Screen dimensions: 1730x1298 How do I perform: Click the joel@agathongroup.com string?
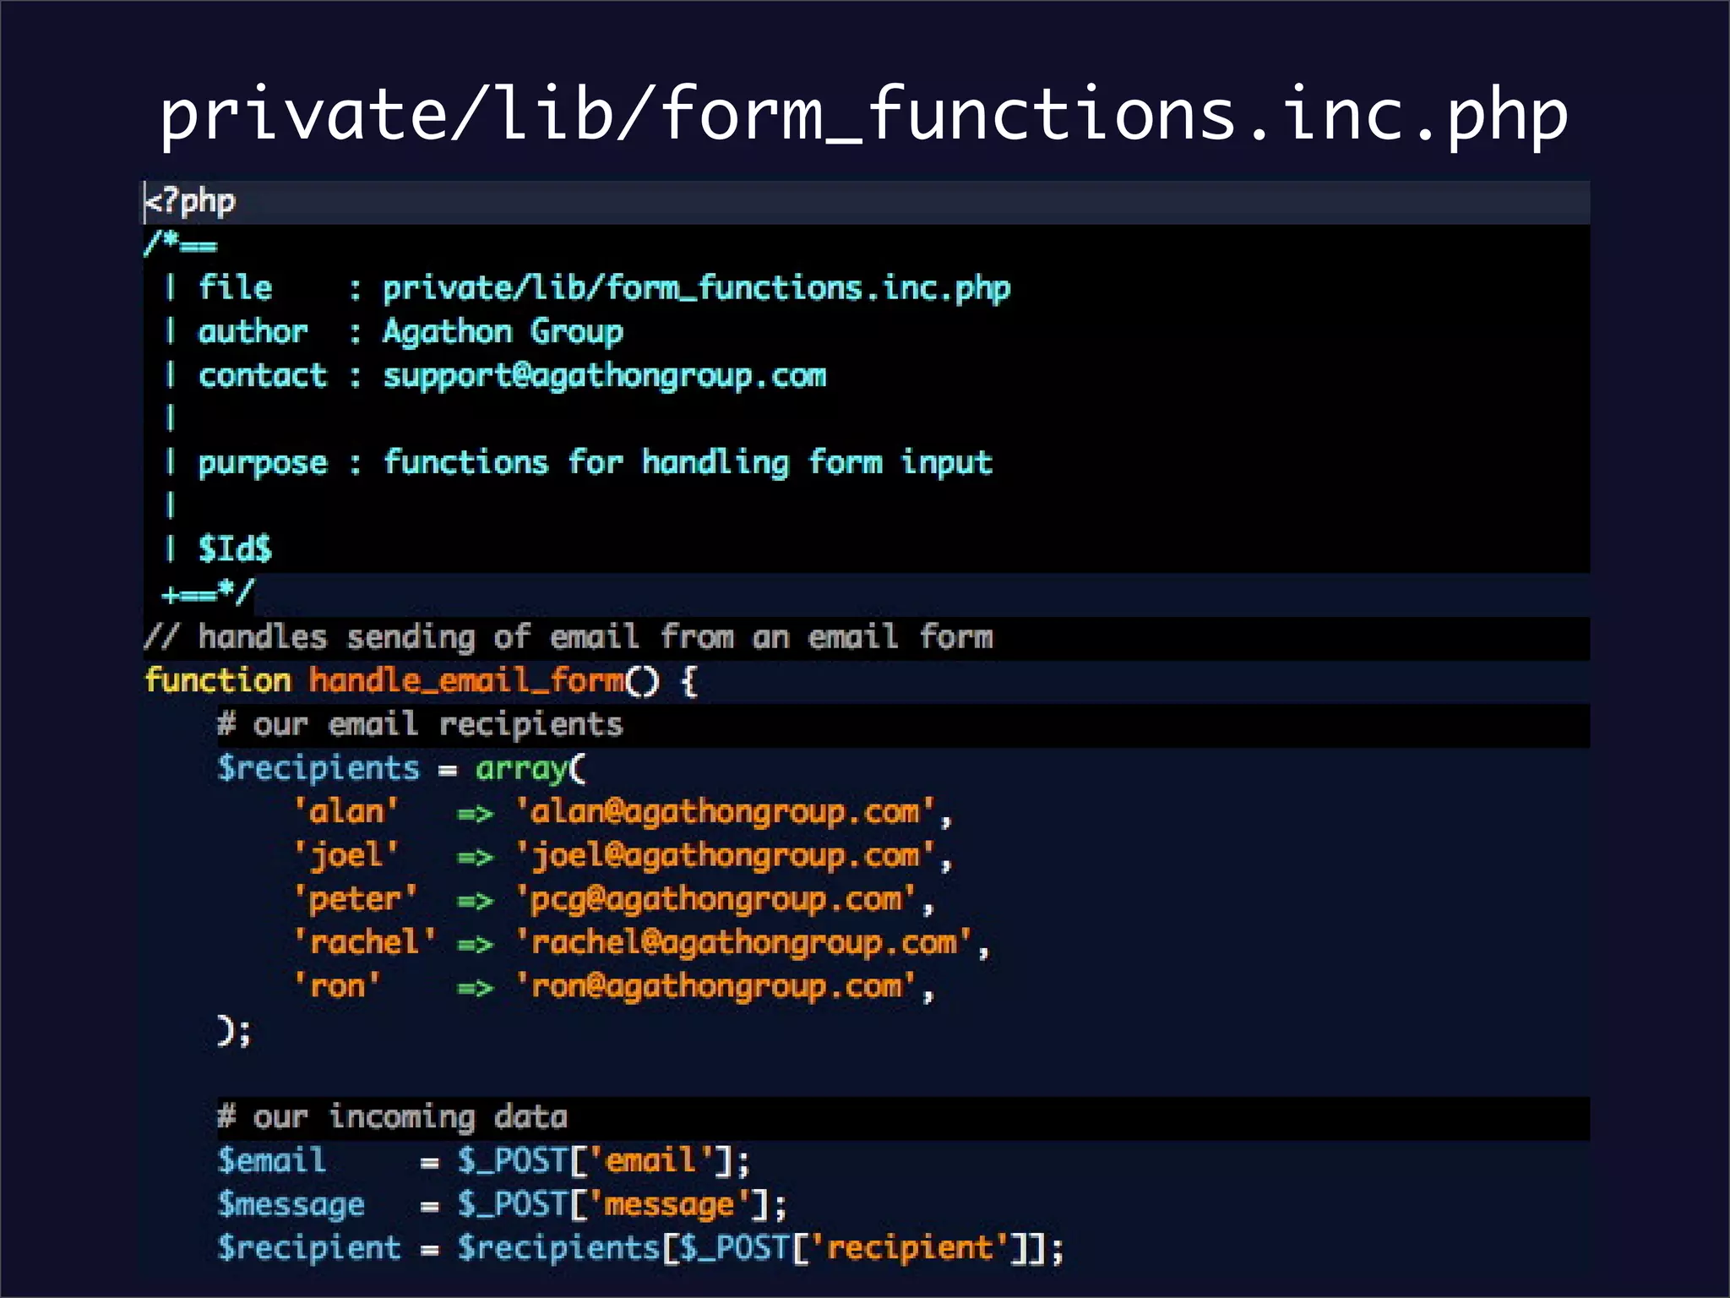[725, 856]
